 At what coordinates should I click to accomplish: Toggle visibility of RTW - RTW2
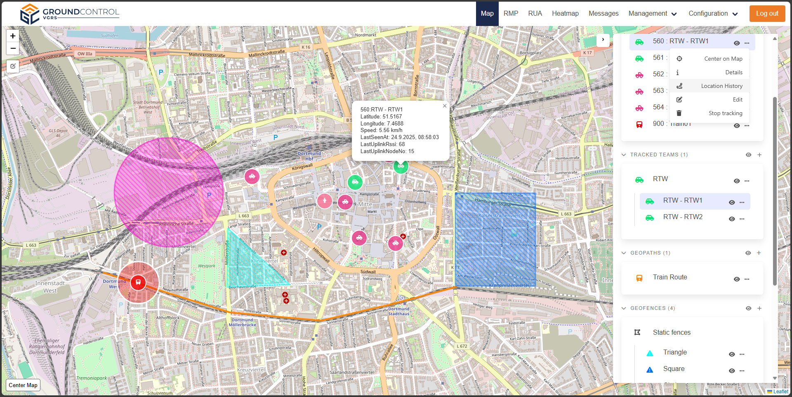click(x=731, y=219)
